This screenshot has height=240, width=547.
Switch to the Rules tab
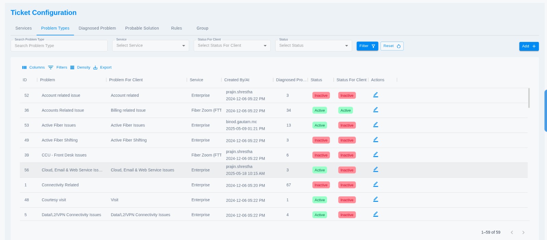pos(176,28)
